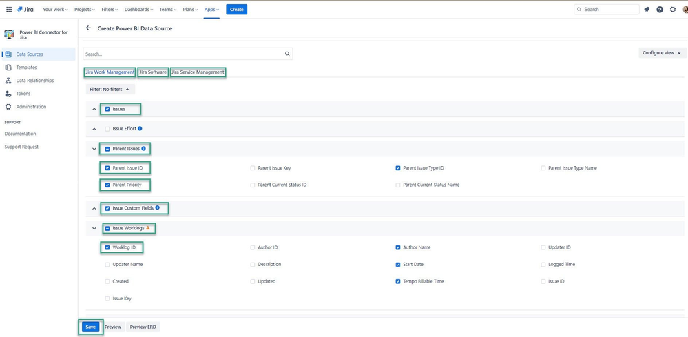
Task: Open Data Relationships in the sidebar
Action: [x=34, y=81]
